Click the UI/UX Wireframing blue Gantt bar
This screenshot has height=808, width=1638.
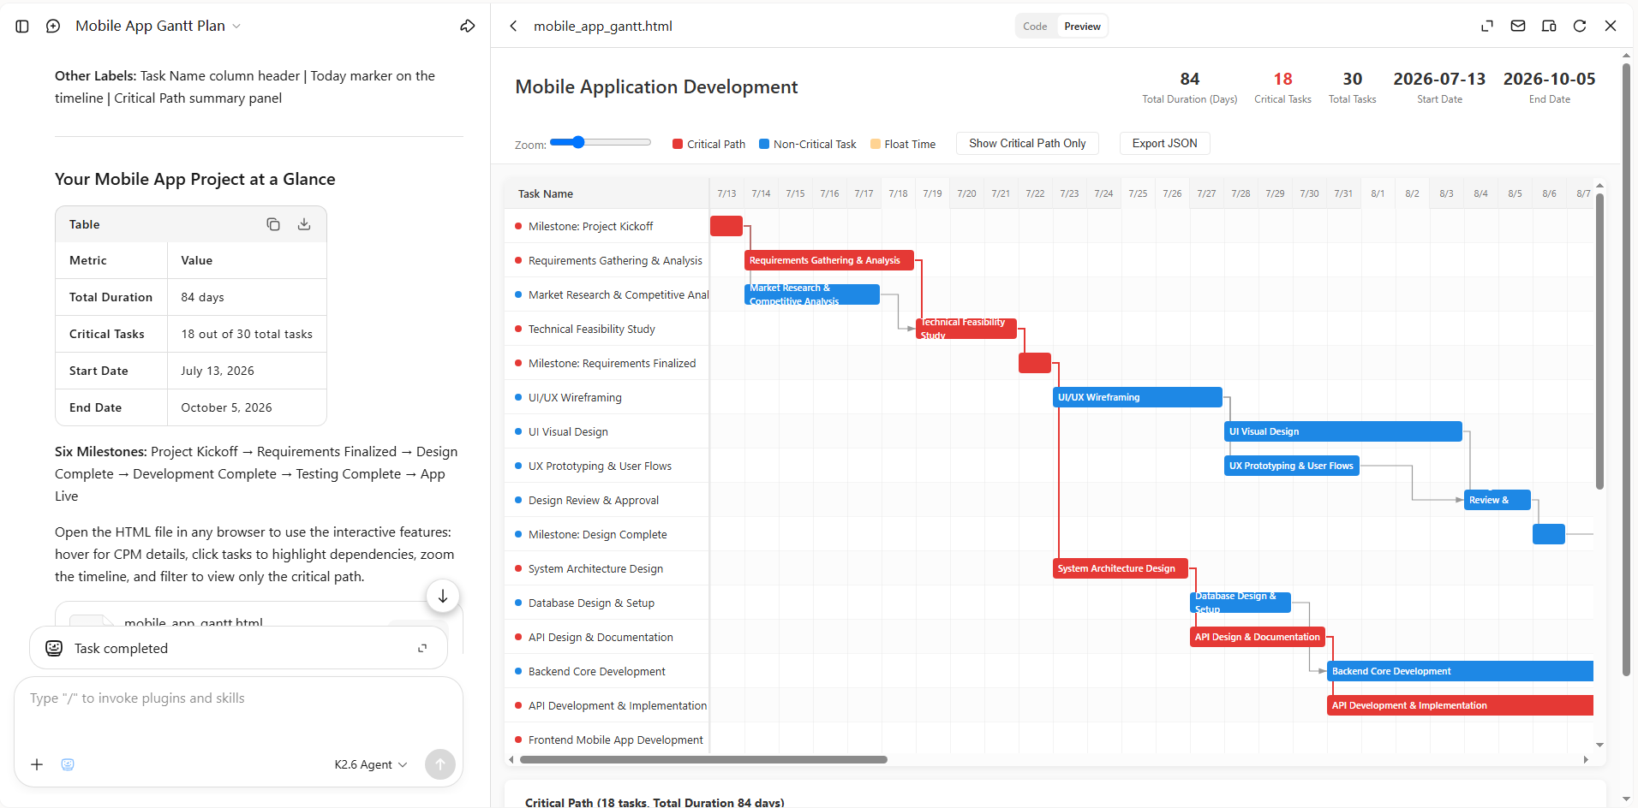tap(1138, 397)
